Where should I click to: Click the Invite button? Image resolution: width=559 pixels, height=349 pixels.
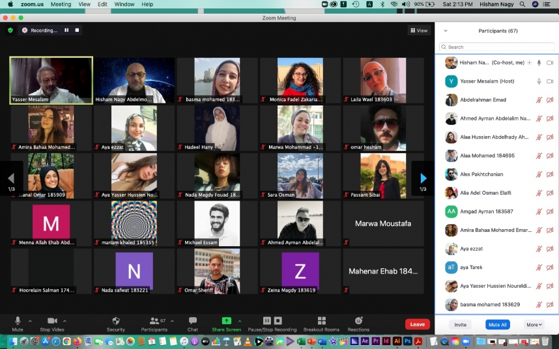(460, 324)
